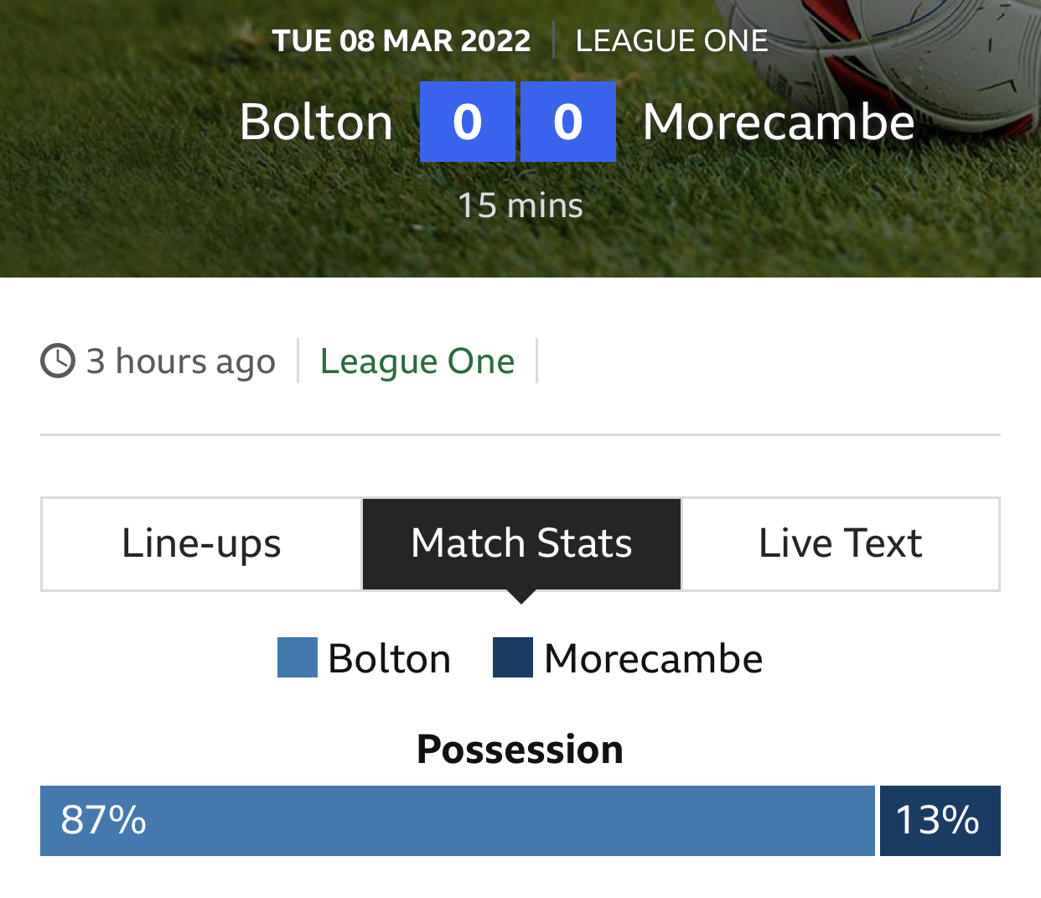Click the Bolton legend label
Image resolution: width=1041 pixels, height=898 pixels.
pos(390,658)
